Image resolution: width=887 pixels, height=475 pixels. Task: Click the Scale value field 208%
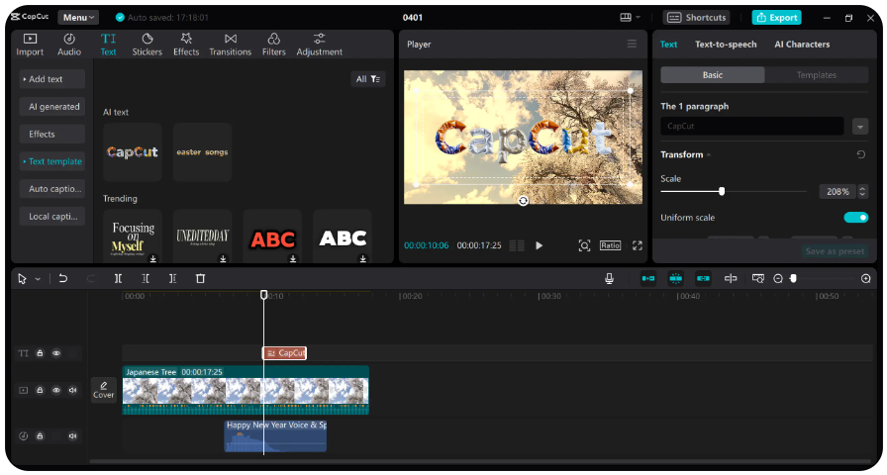pyautogui.click(x=838, y=192)
